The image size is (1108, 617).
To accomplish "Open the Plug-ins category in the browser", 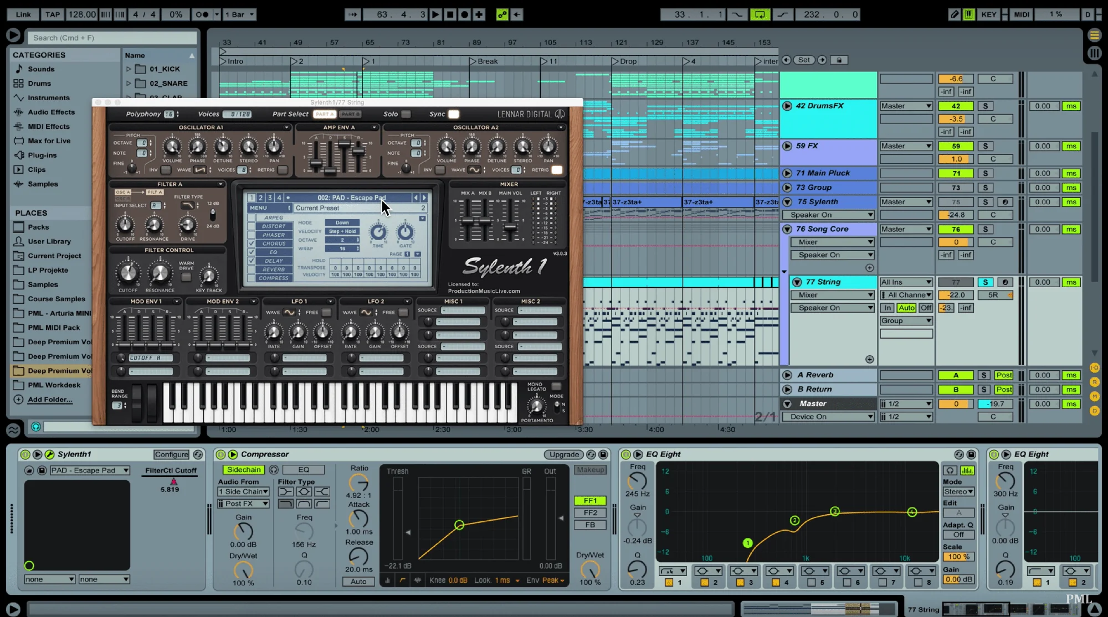I will tap(42, 155).
